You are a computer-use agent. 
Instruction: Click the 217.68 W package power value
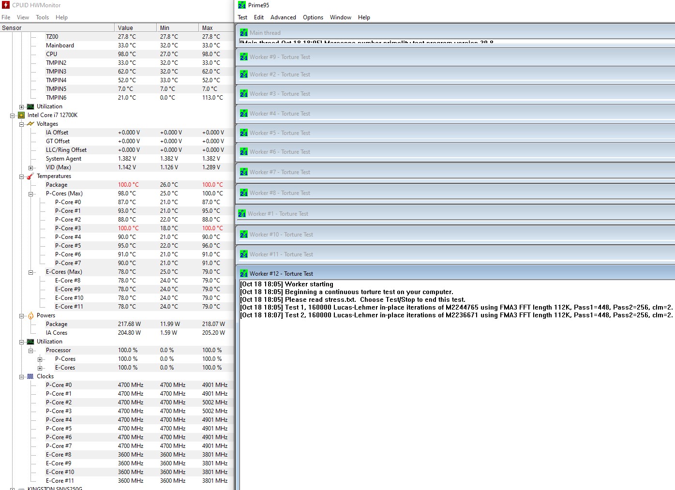[129, 324]
